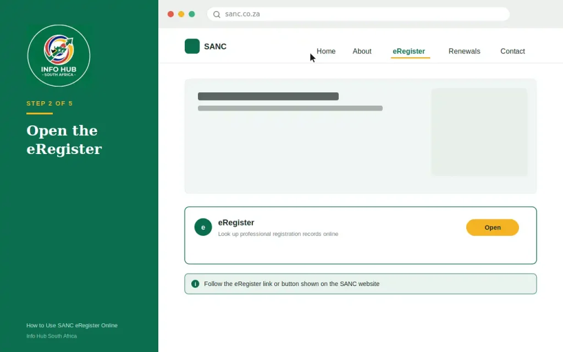Go to the Renewals nav item
Screen dimensions: 563x352
[464, 51]
